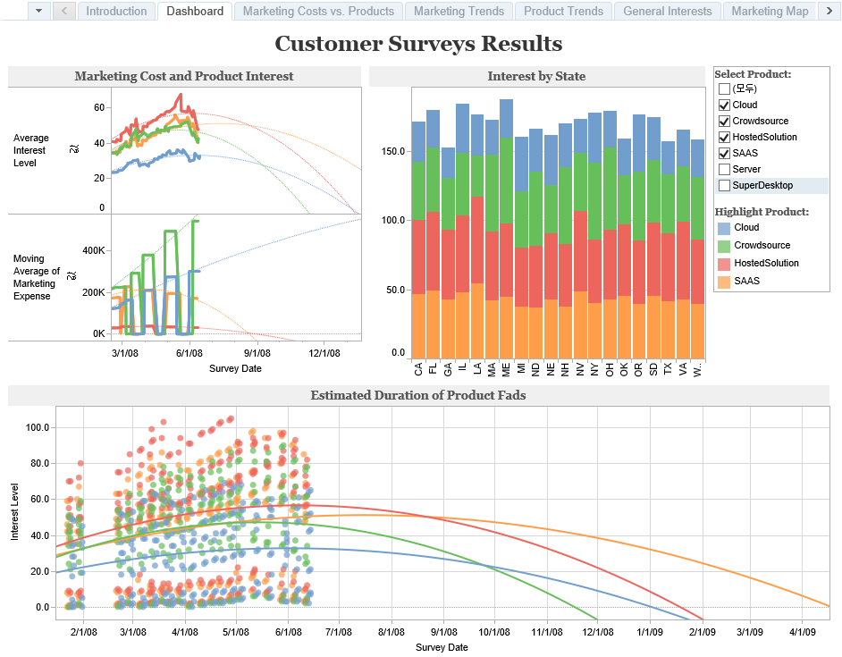Click the scroll tabs right arrow

[x=828, y=11]
